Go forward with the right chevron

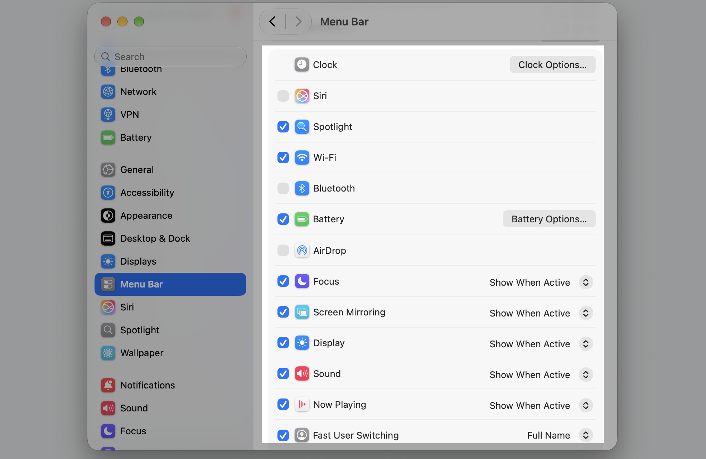point(298,21)
